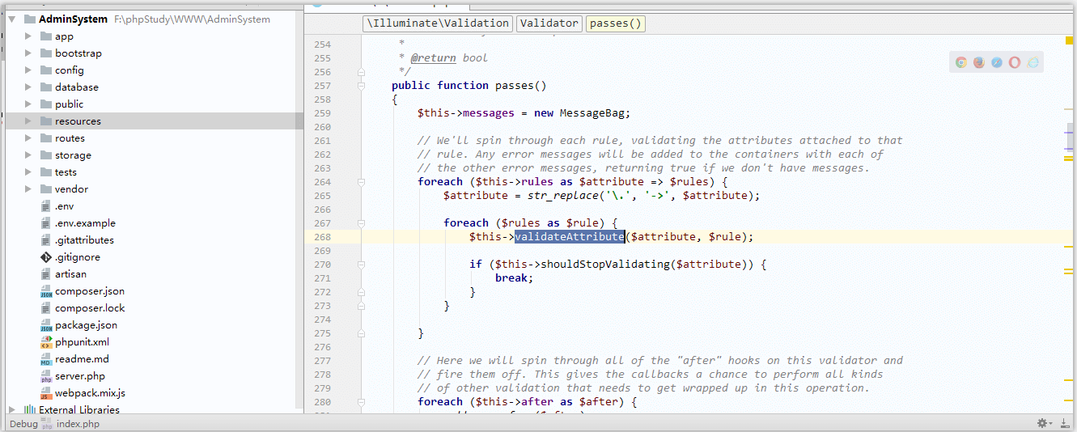Click the readme.md markdown file icon
1077x432 pixels.
[x=46, y=359]
